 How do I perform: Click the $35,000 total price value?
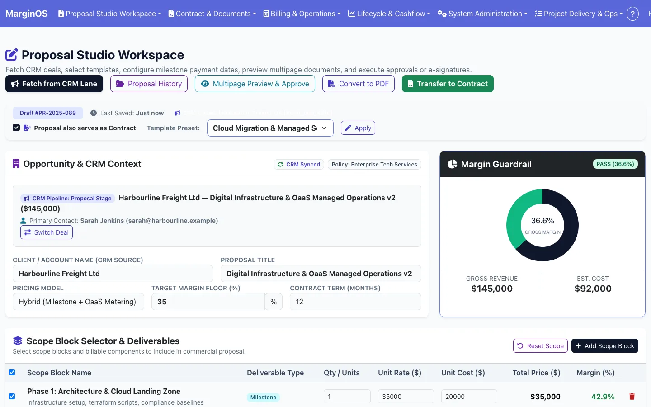[545, 397]
